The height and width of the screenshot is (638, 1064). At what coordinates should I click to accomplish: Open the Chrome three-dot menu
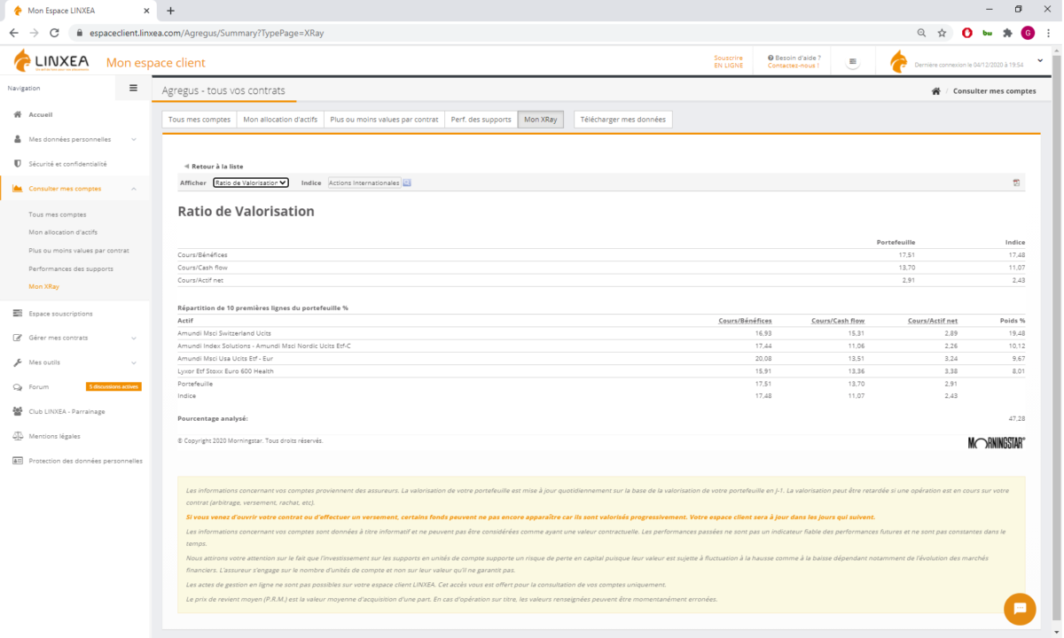click(1048, 33)
